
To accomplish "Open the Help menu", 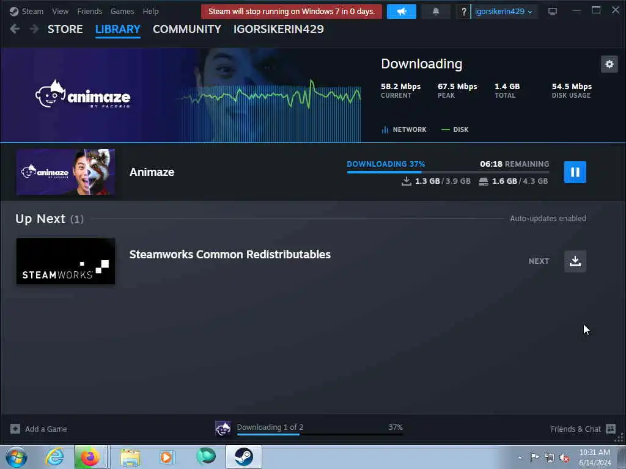I will pos(150,11).
